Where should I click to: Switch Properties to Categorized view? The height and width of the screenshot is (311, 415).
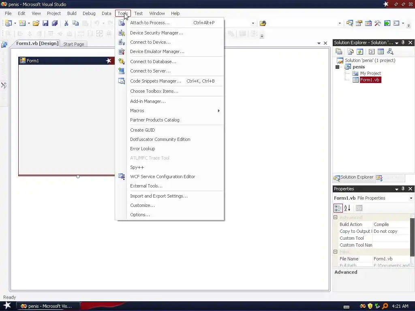pos(338,208)
